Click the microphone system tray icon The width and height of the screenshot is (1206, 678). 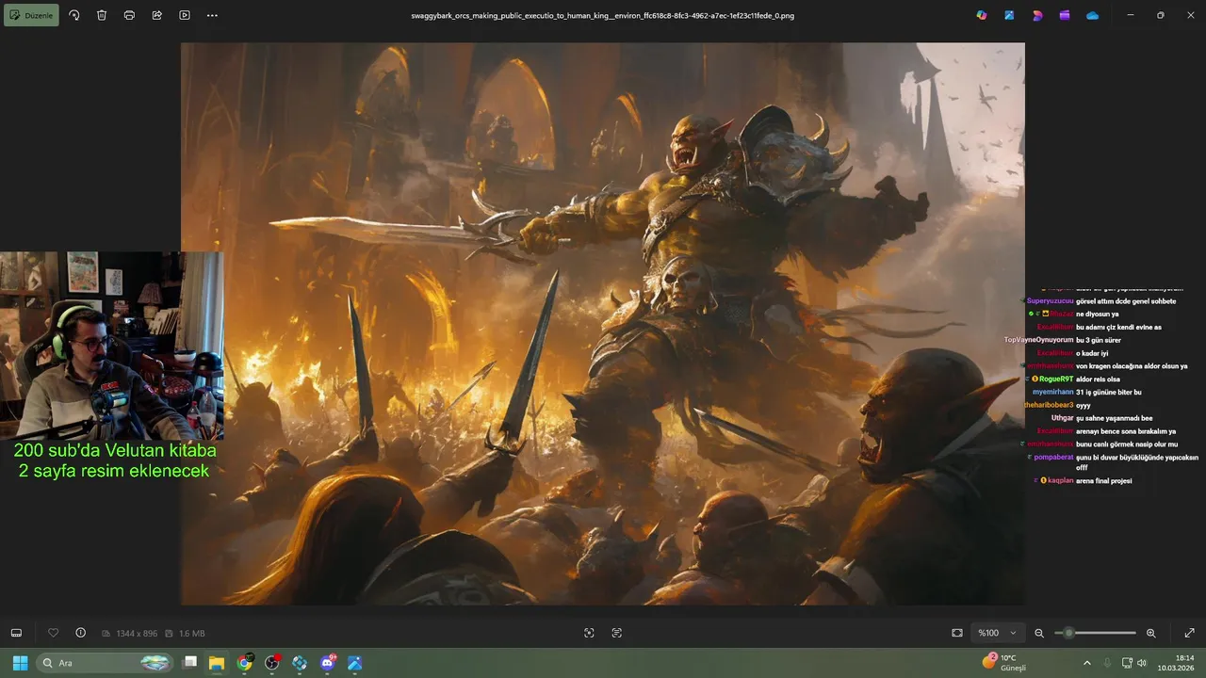point(1108,663)
